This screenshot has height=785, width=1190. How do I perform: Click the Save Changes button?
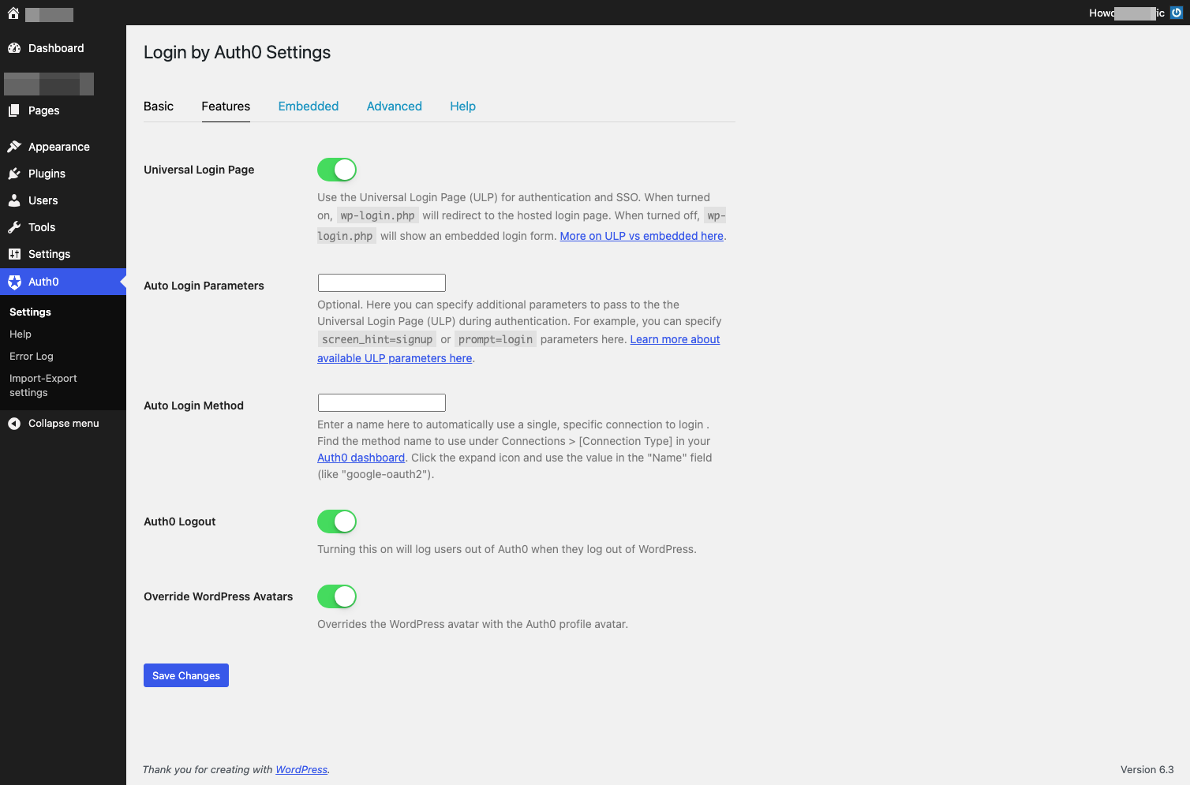click(x=186, y=675)
